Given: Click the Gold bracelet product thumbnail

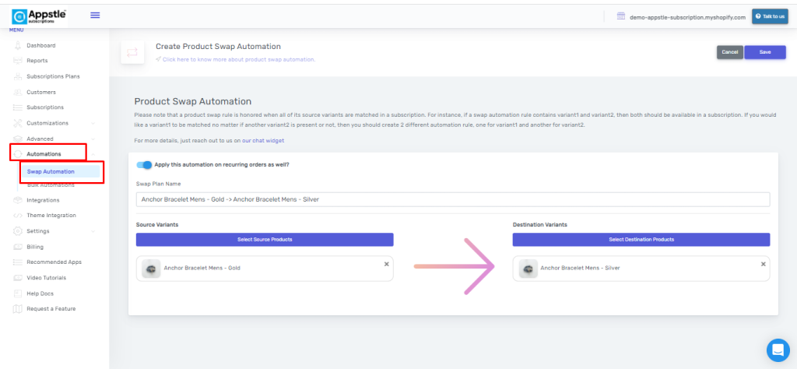Looking at the screenshot, I should coord(151,269).
